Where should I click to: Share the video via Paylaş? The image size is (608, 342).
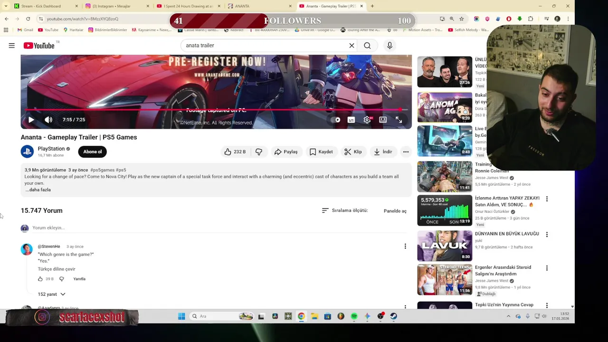pyautogui.click(x=286, y=152)
